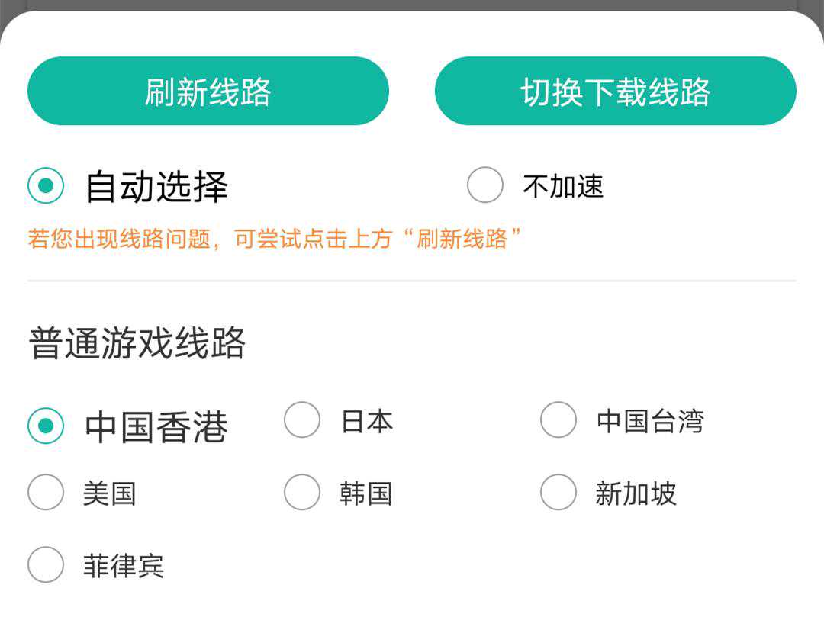Tap the 自动选择 text label
This screenshot has width=824, height=630.
click(x=156, y=187)
